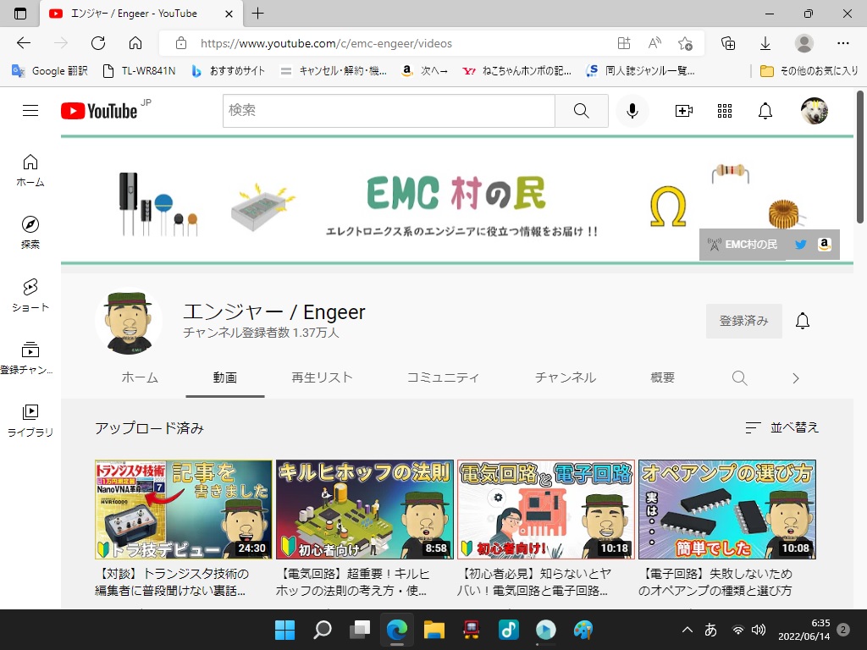The height and width of the screenshot is (650, 867).
Task: Open ライブラリ in the sidebar
Action: tap(30, 420)
